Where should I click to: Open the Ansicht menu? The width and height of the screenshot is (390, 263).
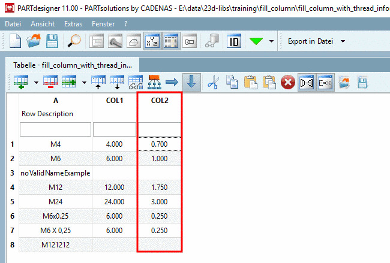[x=43, y=24]
